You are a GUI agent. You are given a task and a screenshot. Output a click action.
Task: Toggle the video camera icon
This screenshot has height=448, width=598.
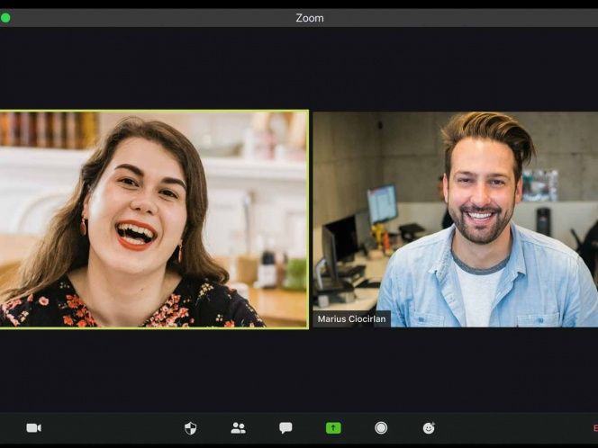(33, 428)
